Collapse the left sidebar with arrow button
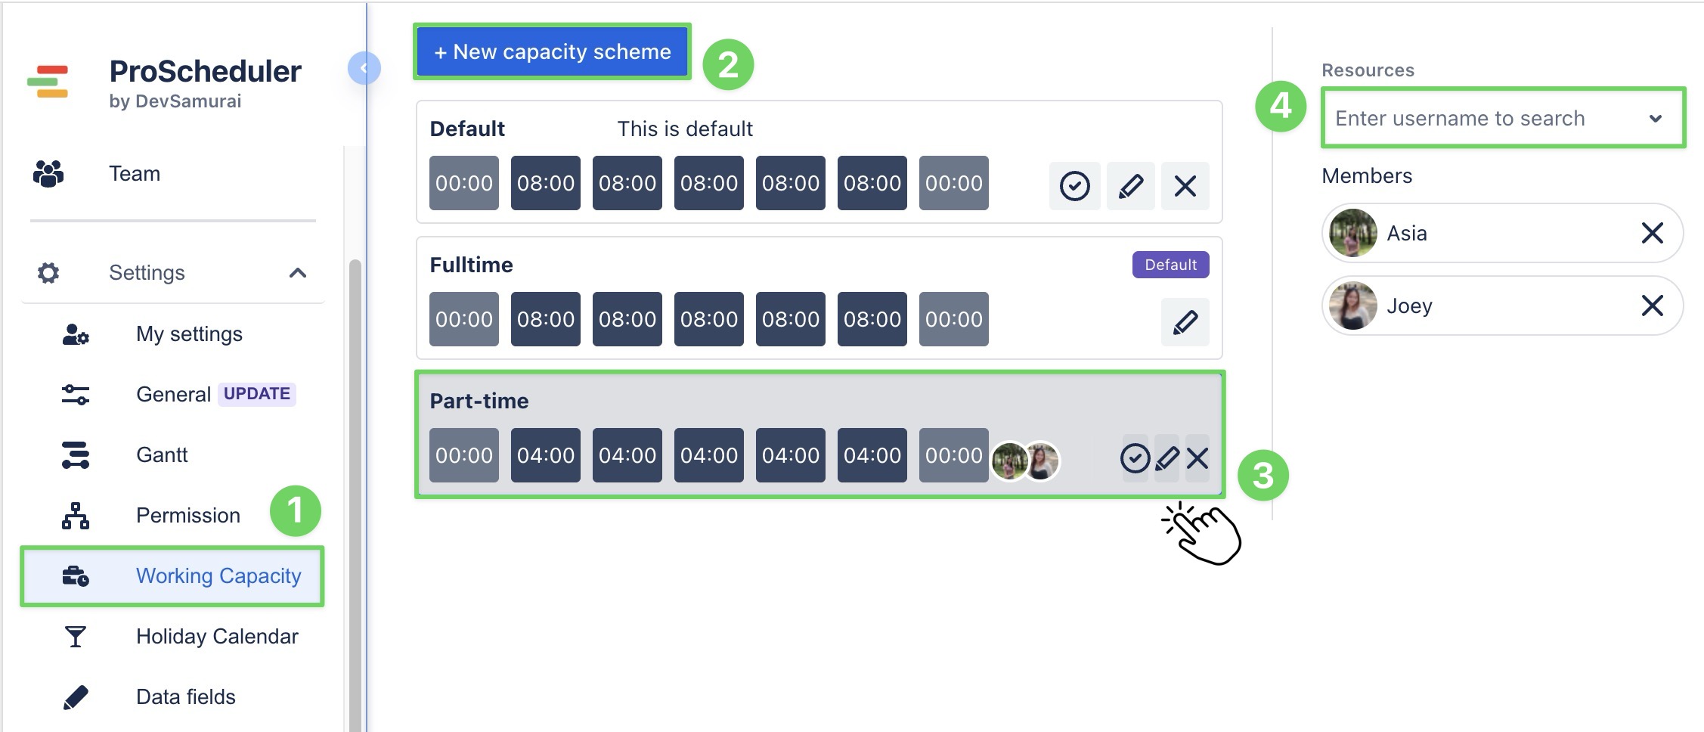 tap(364, 67)
